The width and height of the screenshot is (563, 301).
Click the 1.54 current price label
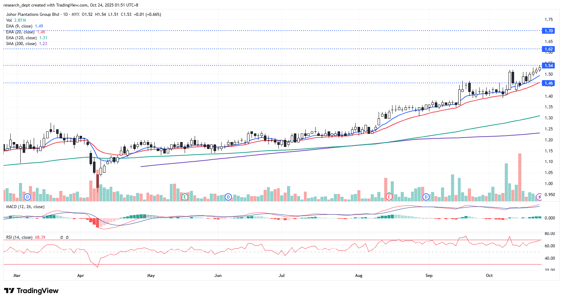point(549,66)
